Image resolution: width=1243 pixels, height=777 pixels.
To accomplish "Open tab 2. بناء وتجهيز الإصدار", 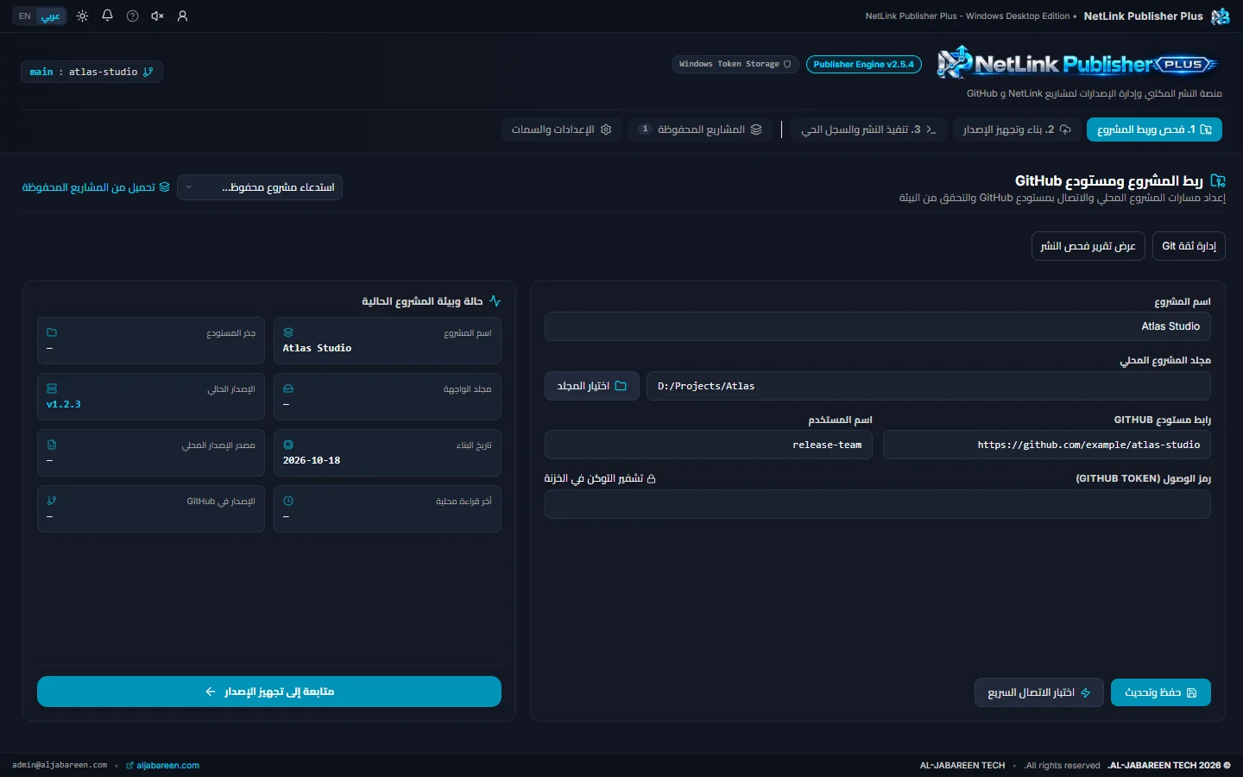I will 1017,129.
